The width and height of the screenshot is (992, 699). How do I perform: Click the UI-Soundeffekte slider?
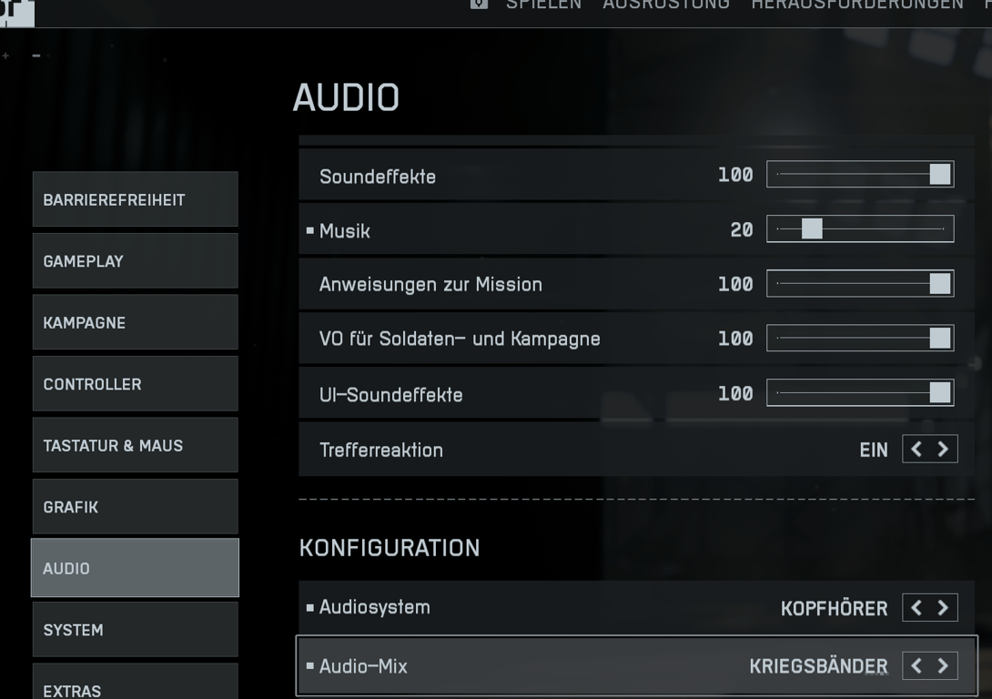pyautogui.click(x=860, y=393)
